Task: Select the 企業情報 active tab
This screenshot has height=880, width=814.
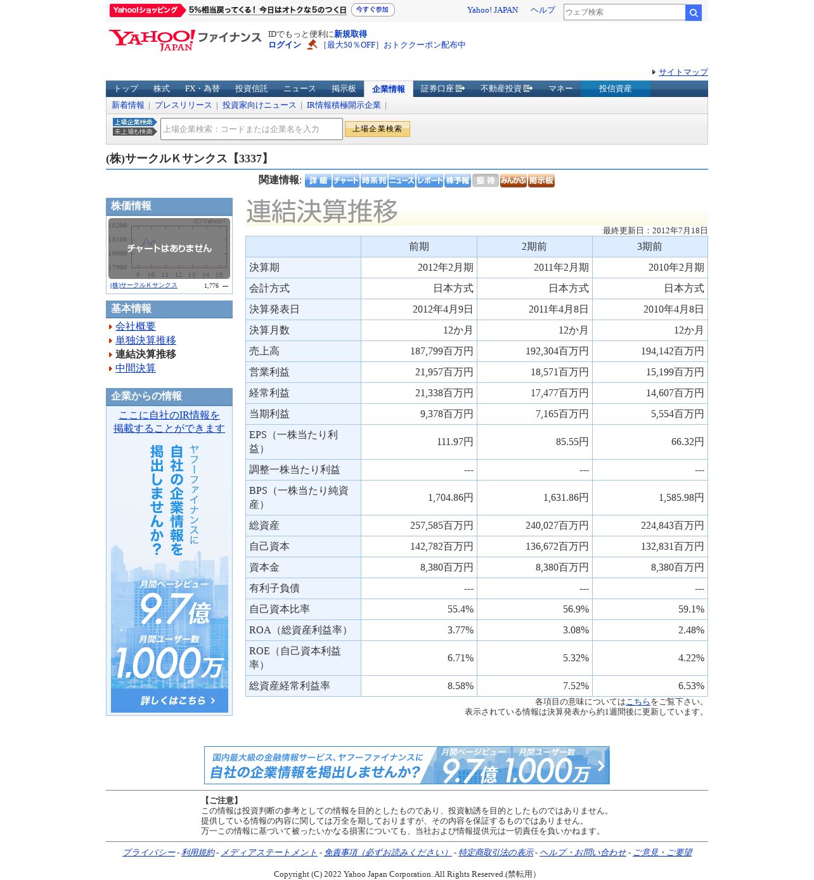Action: pos(389,89)
